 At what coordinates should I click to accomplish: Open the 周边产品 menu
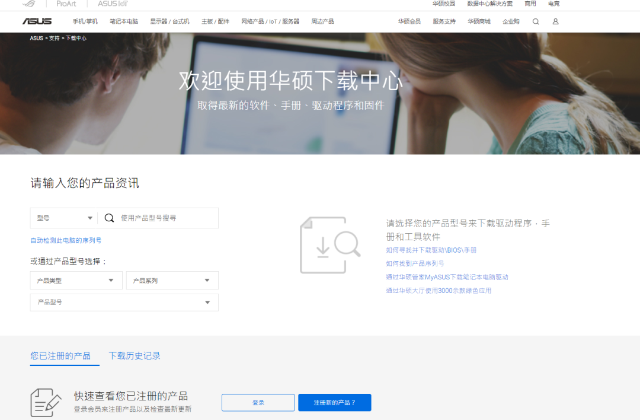click(322, 22)
